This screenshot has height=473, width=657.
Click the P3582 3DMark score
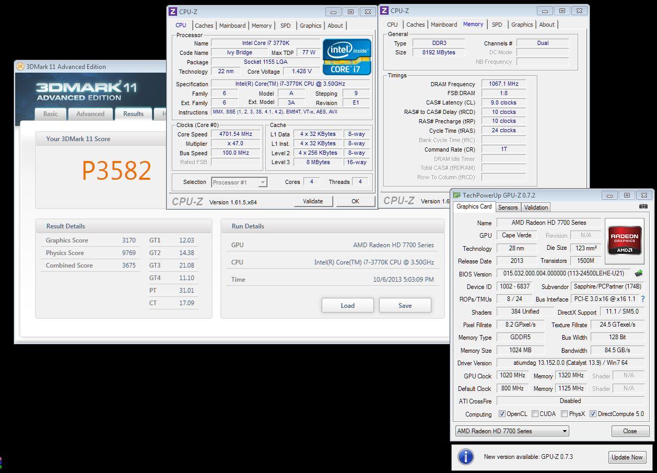tap(116, 170)
